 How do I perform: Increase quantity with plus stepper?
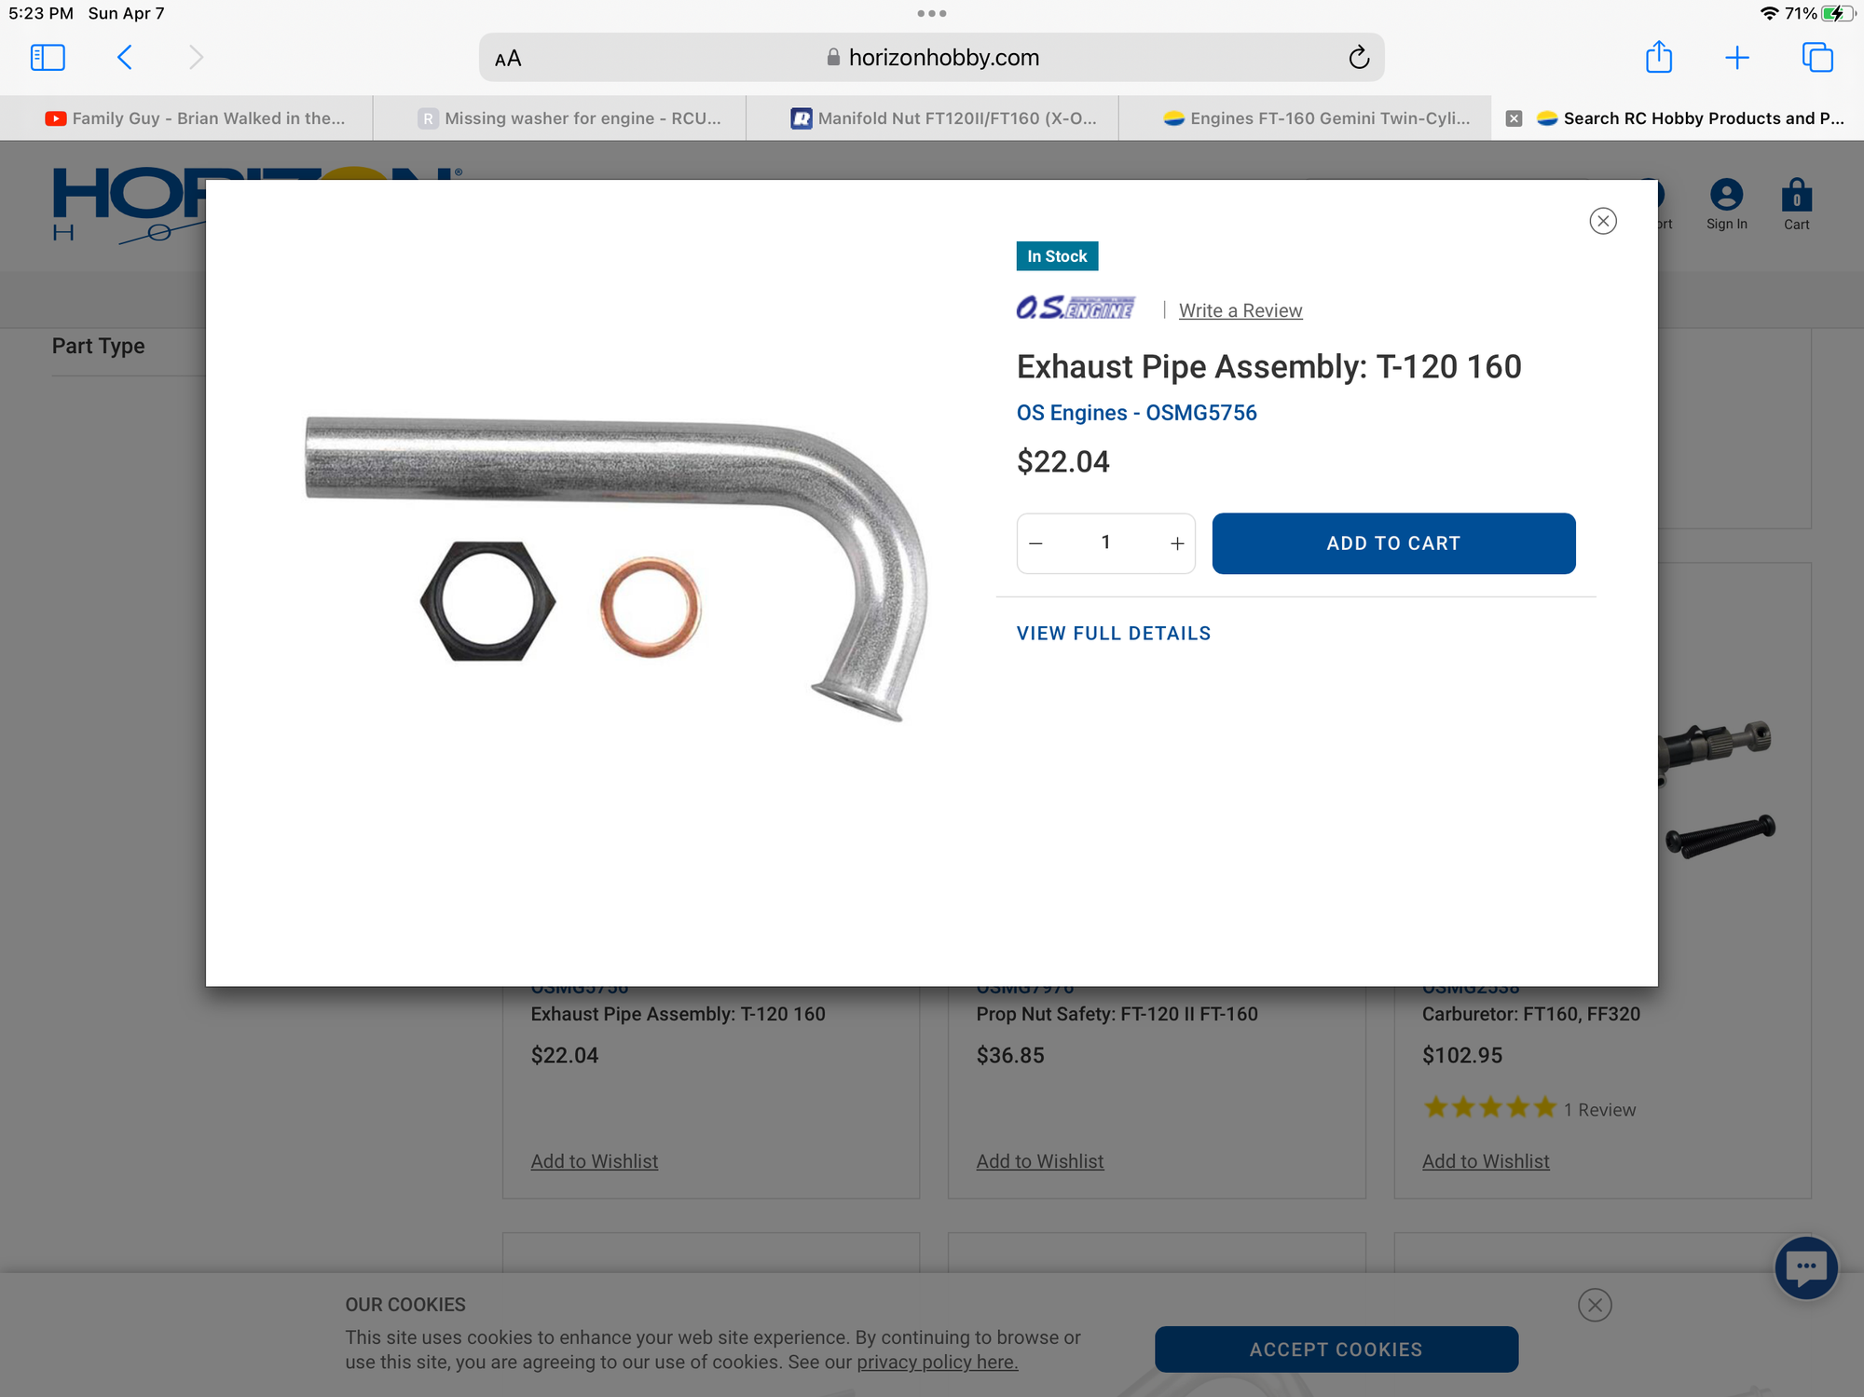pyautogui.click(x=1177, y=543)
